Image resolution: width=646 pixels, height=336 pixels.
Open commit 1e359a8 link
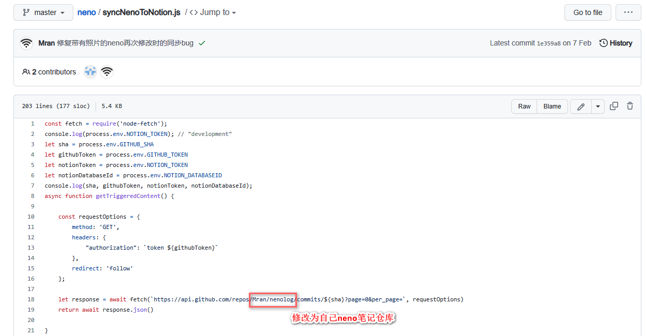[549, 43]
